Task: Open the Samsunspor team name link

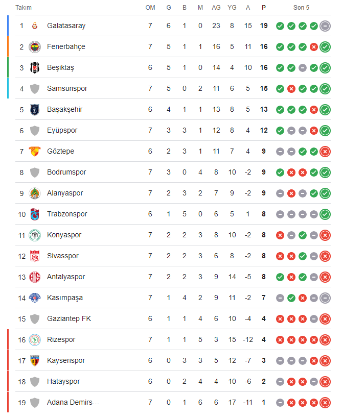Action: 67,88
